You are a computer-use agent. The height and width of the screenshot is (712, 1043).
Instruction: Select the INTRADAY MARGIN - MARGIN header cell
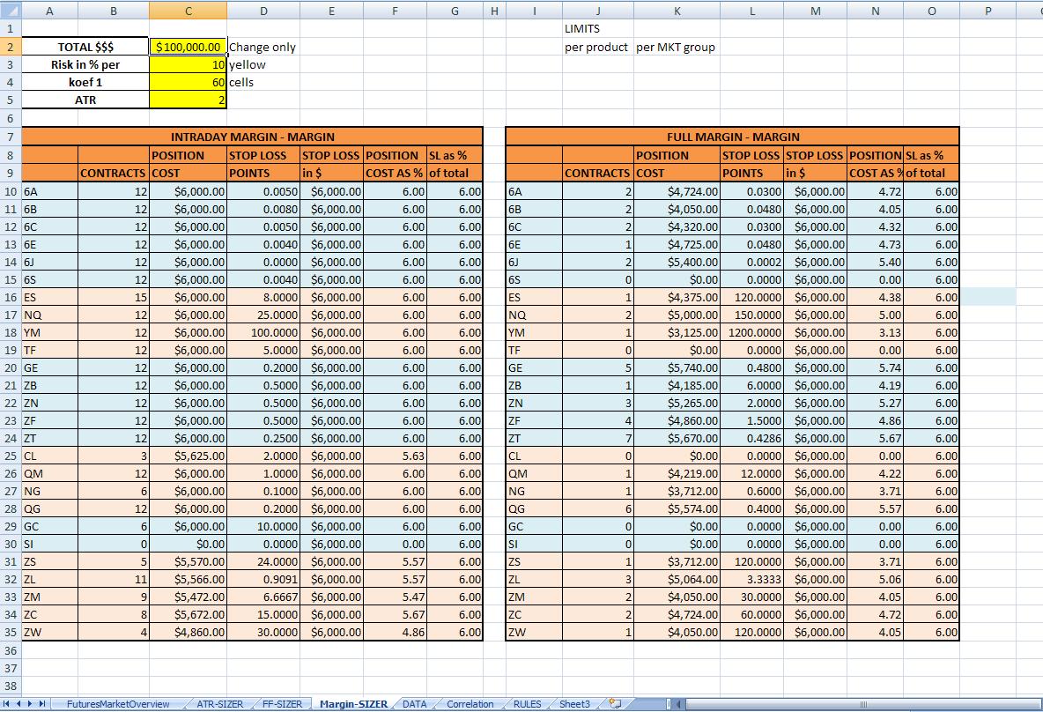tap(252, 137)
